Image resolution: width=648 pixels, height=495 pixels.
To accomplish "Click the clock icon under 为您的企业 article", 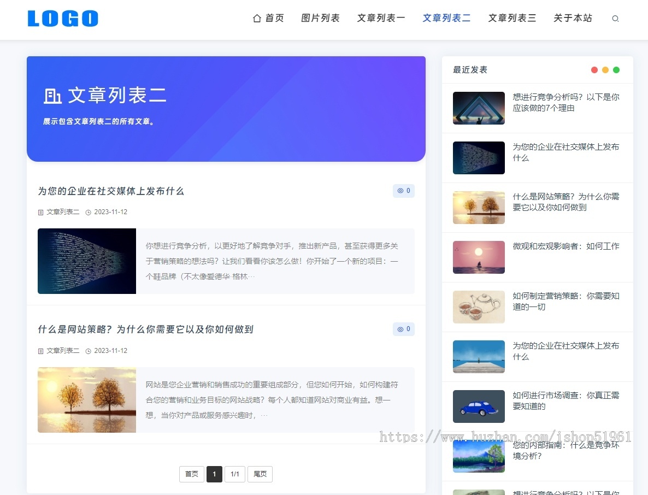I will 88,213.
